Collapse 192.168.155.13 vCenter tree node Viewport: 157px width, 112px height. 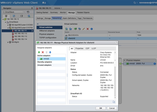point(3,19)
